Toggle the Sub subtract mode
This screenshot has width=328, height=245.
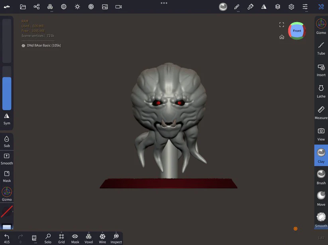click(7, 142)
